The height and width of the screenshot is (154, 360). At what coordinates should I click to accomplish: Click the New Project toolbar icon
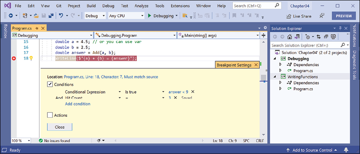(x=25, y=16)
